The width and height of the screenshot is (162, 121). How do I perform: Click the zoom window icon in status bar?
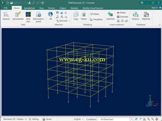point(144,119)
